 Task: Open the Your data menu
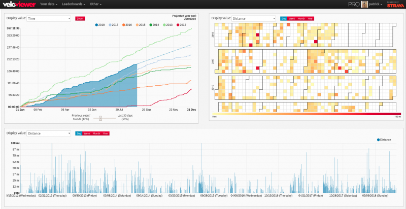point(50,5)
